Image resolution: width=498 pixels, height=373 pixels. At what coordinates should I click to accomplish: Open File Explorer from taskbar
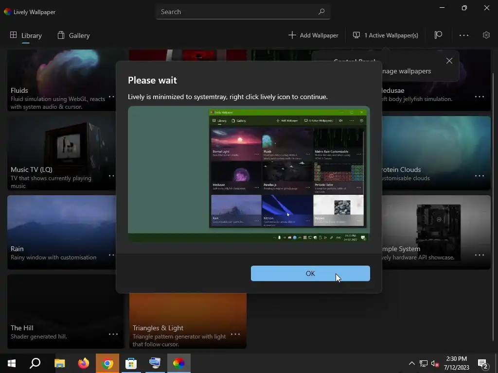coord(59,363)
